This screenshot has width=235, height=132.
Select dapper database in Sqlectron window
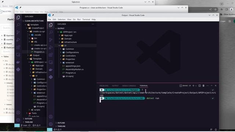click(9, 44)
